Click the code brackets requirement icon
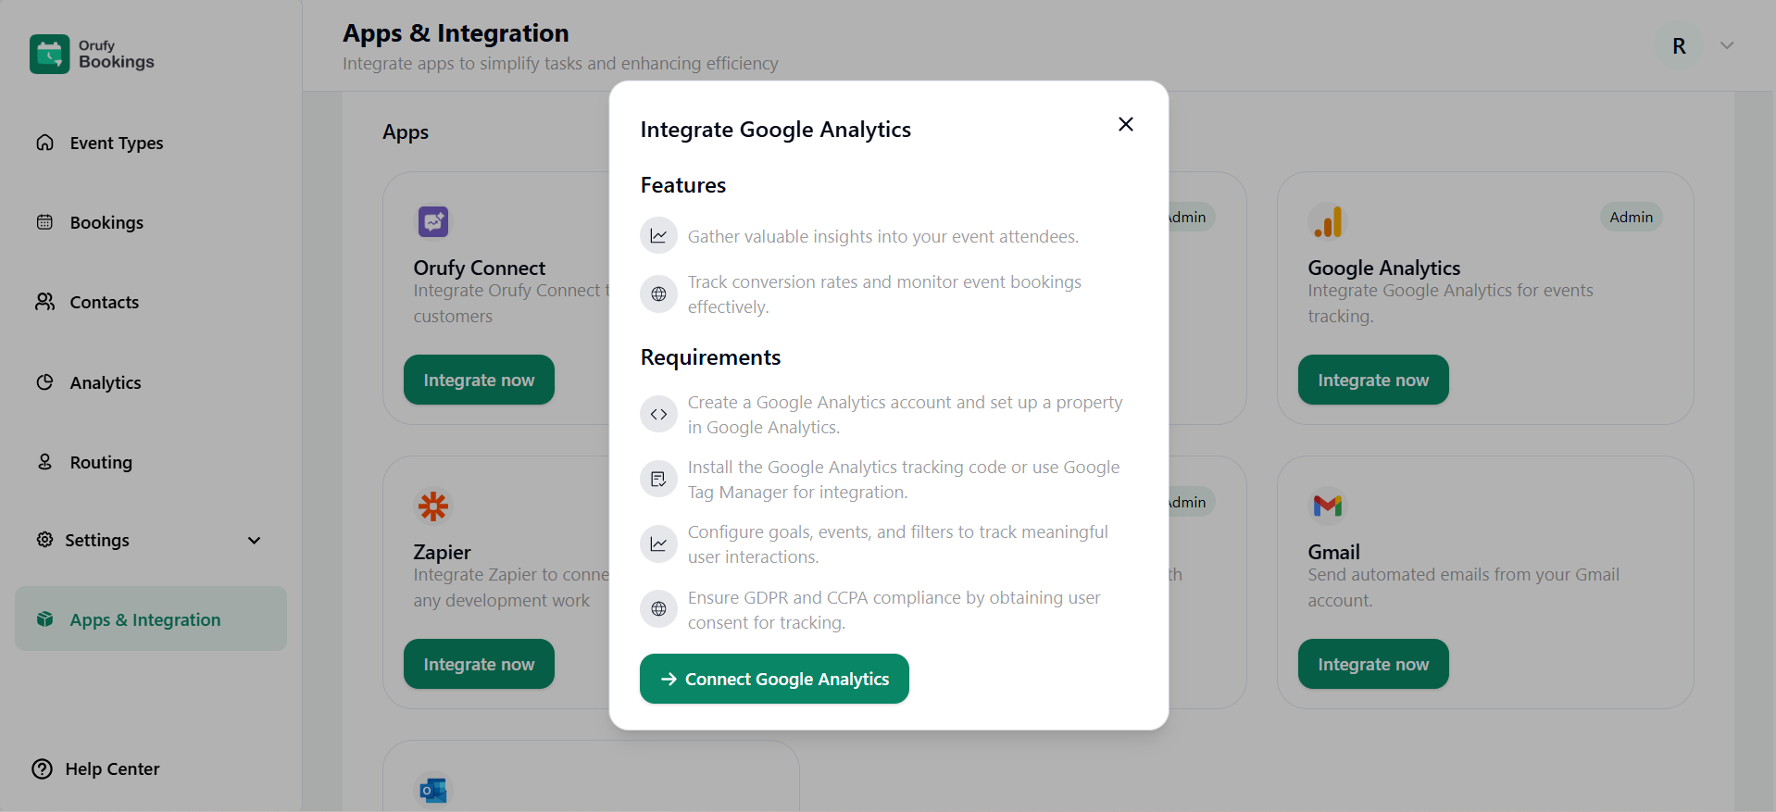Screen dimensions: 1776x812 [x=658, y=414]
